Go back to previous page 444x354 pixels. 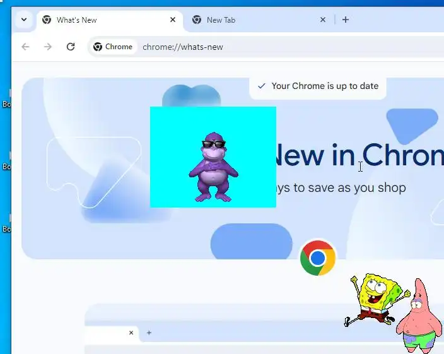(25, 47)
